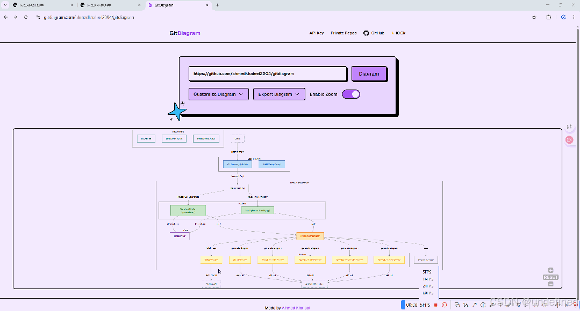This screenshot has width=580, height=311.
Task: Click the floating grid icon at right edge
Action: click(569, 127)
